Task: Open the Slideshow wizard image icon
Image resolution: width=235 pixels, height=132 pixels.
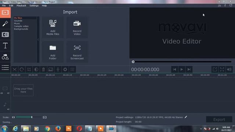Action: pos(51,69)
